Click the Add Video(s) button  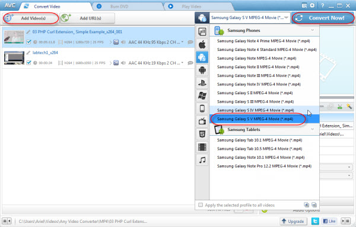coord(31,18)
